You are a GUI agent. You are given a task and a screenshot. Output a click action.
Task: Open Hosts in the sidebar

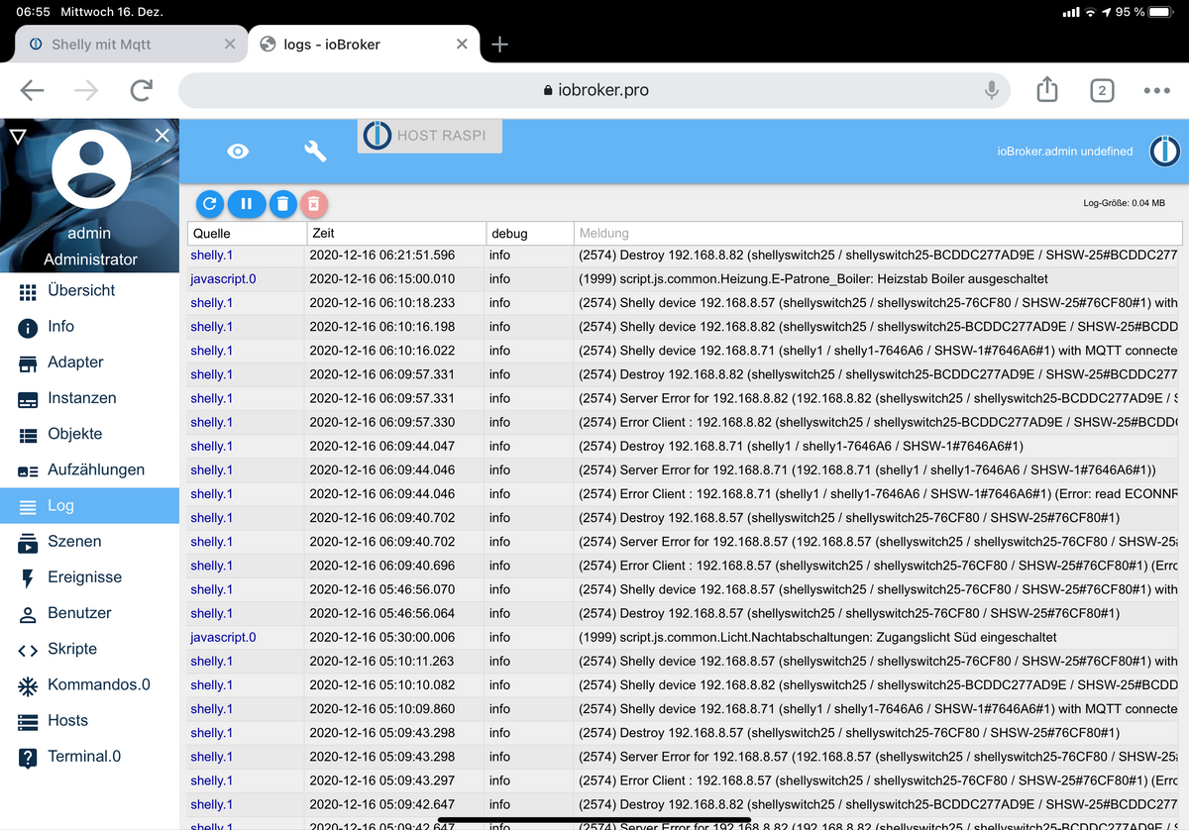click(x=89, y=720)
